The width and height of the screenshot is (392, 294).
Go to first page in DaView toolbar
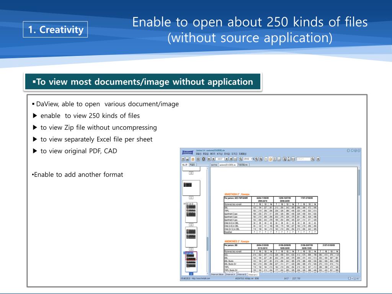(x=209, y=159)
